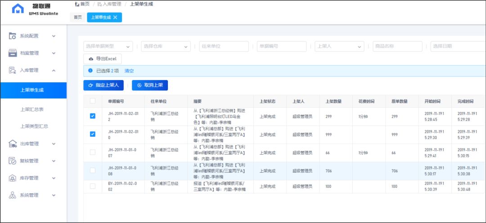
Task: Expand the 系统管理 menu chevron
Action: pos(54,195)
